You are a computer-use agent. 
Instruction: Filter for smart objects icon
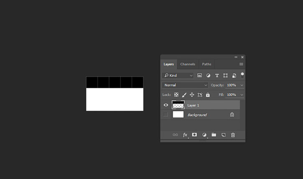tap(234, 75)
